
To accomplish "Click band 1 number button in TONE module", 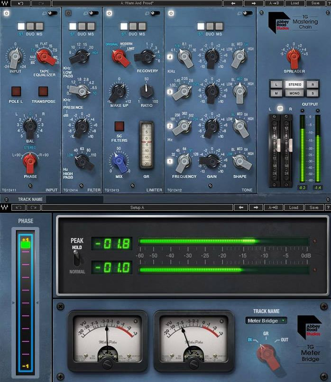I will (x=170, y=161).
